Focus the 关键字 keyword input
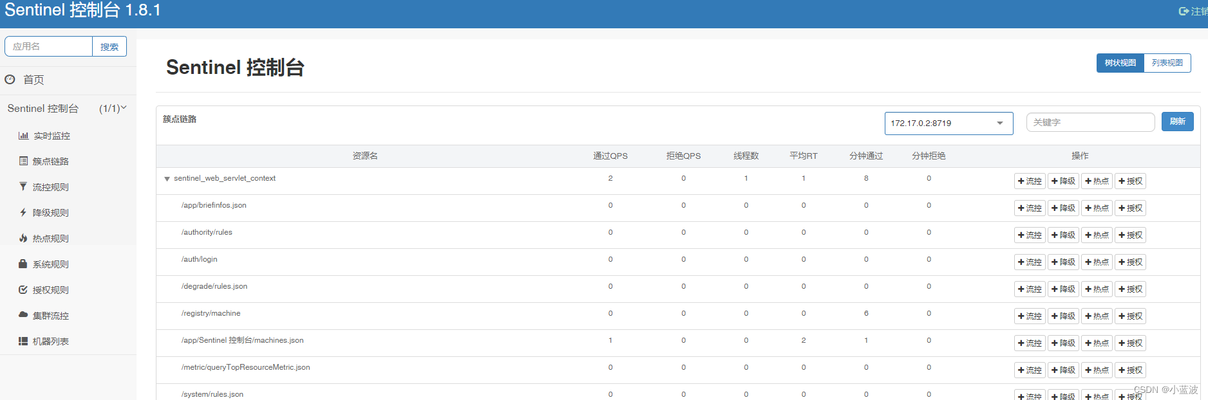This screenshot has width=1208, height=400. pos(1090,122)
